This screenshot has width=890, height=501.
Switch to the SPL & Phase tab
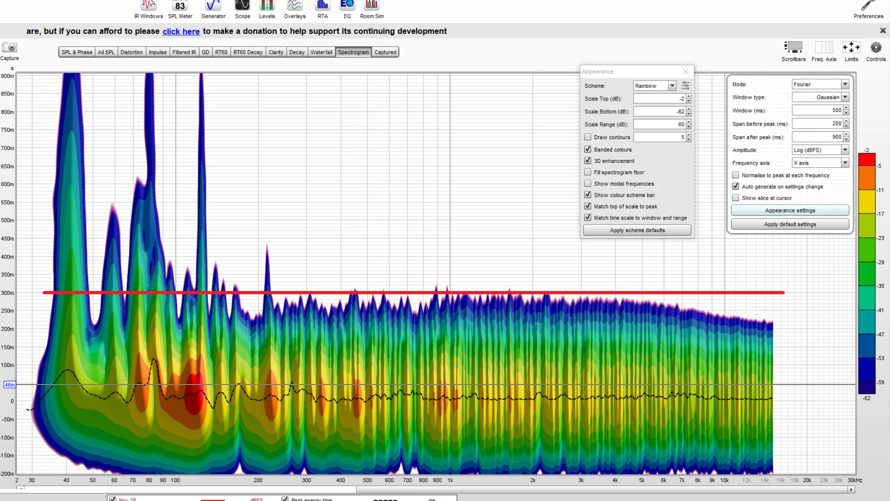(x=77, y=52)
